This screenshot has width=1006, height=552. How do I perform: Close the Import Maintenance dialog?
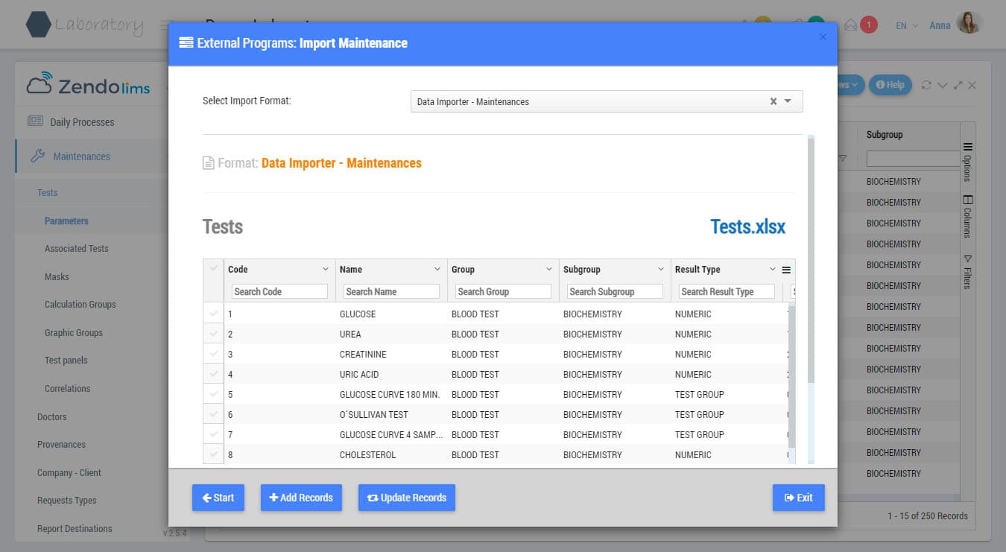point(823,37)
